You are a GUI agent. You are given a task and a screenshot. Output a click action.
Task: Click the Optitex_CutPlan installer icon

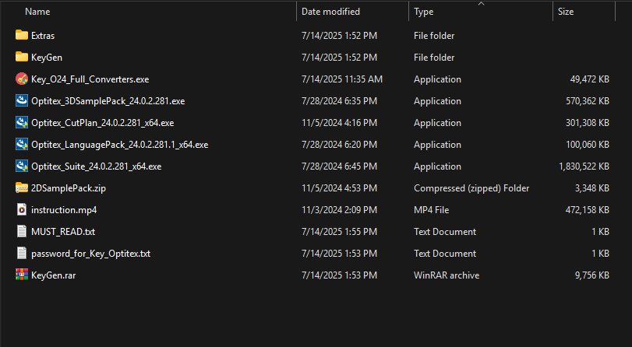click(x=21, y=122)
